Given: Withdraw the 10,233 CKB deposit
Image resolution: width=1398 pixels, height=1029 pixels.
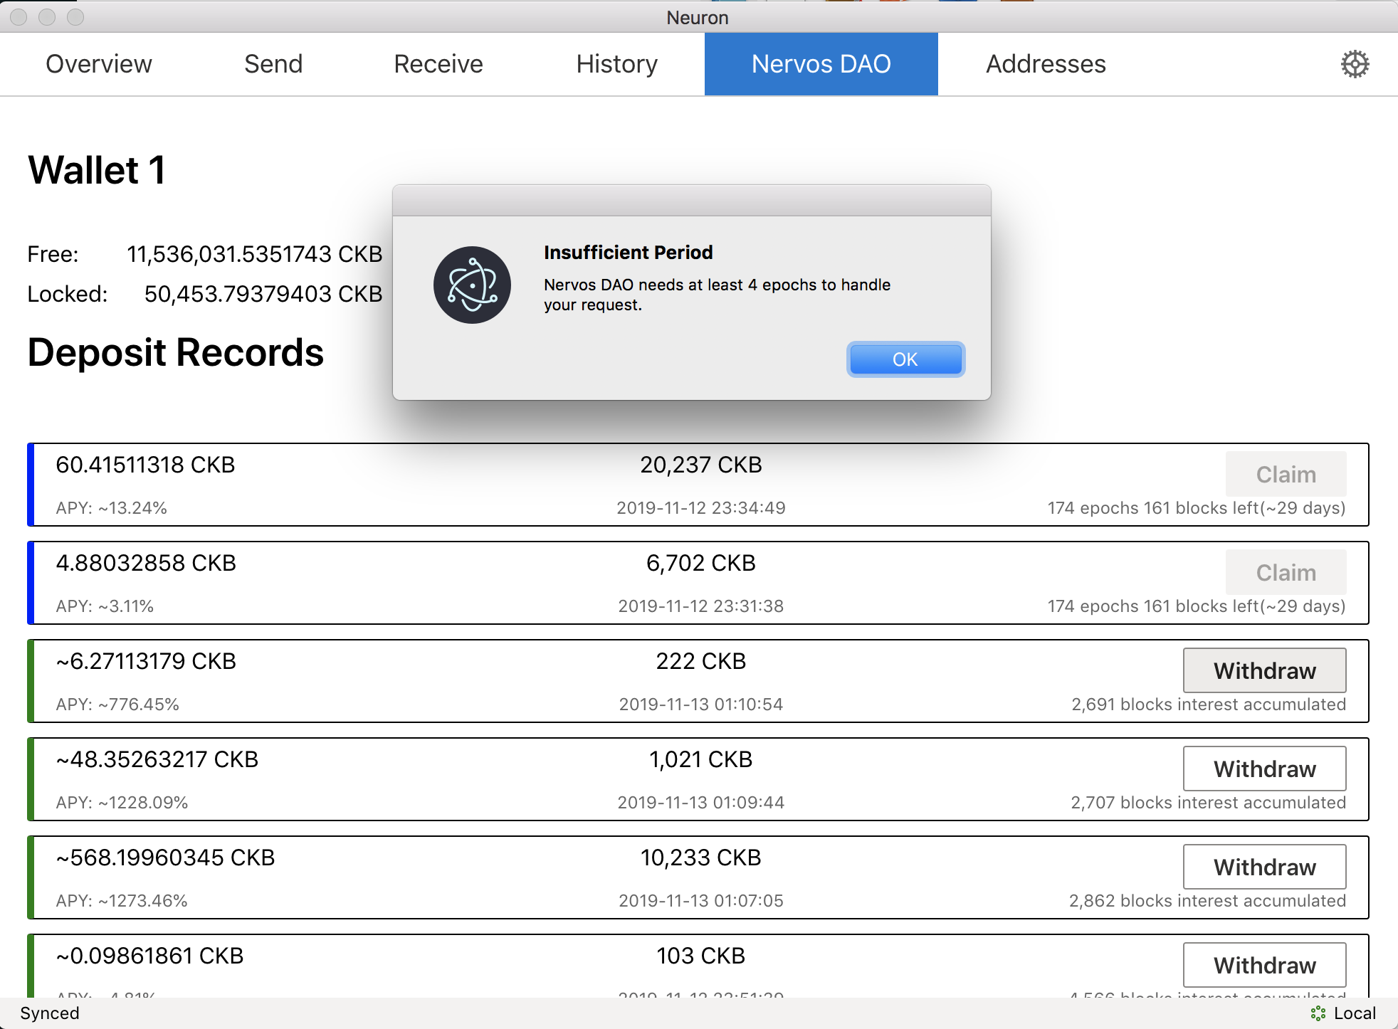Looking at the screenshot, I should point(1264,867).
